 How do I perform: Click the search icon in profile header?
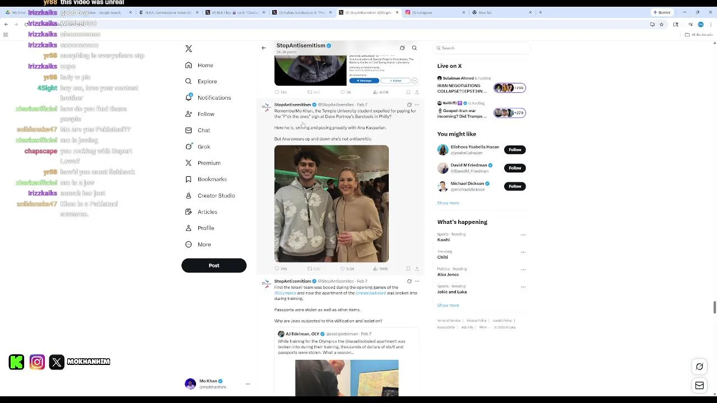[415, 48]
